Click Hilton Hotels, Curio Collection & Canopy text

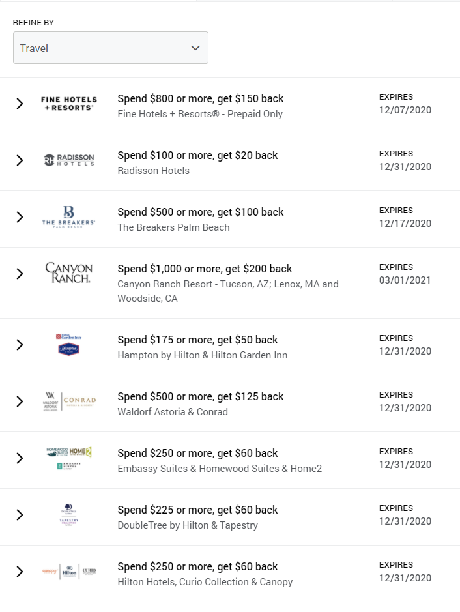pyautogui.click(x=205, y=582)
